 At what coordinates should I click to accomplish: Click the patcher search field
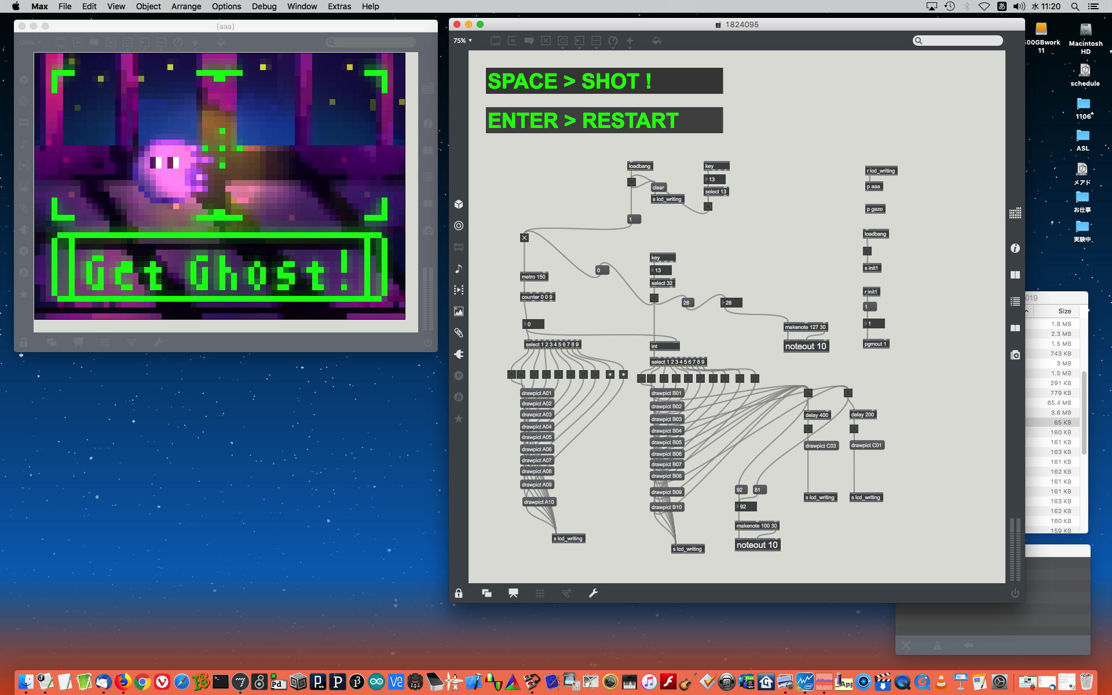click(x=959, y=41)
